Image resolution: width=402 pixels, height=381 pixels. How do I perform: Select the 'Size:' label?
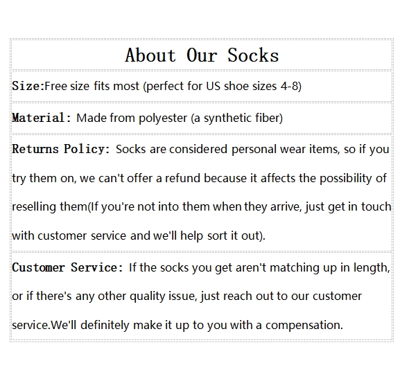pos(28,86)
